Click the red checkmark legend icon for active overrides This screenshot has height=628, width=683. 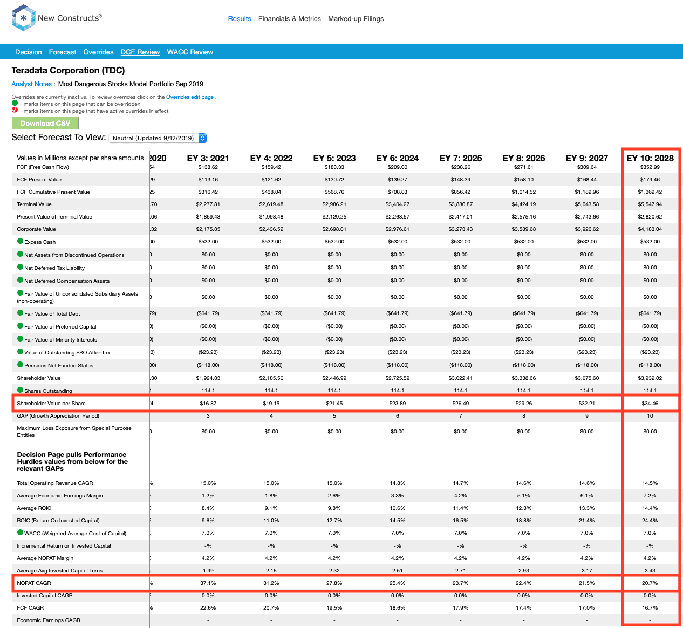point(15,110)
